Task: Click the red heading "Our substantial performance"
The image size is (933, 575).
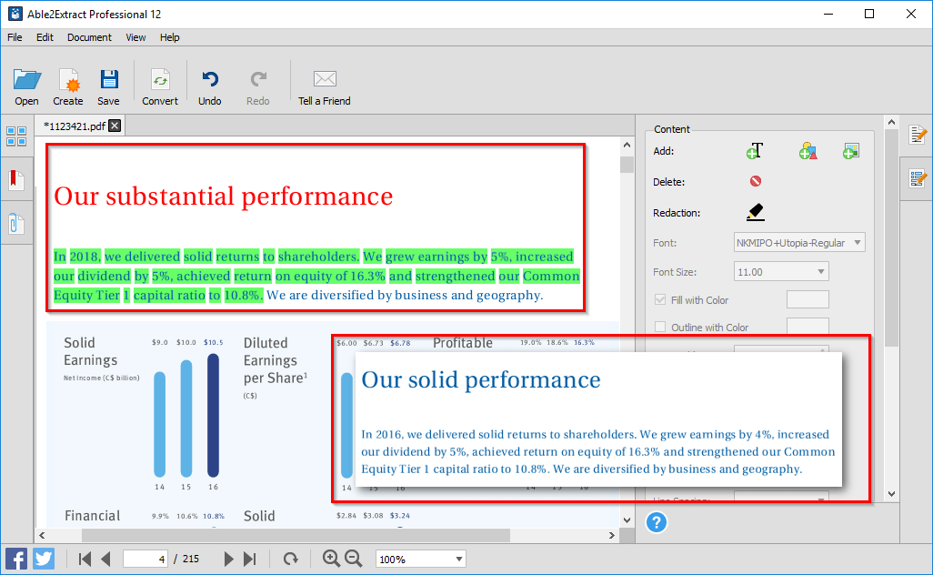Action: click(x=224, y=197)
